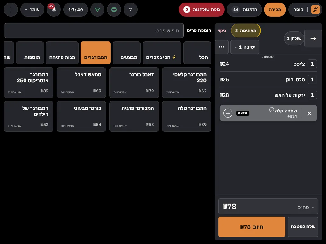Open אפשרויות on בורגר טבעוני card

[x=67, y=126]
